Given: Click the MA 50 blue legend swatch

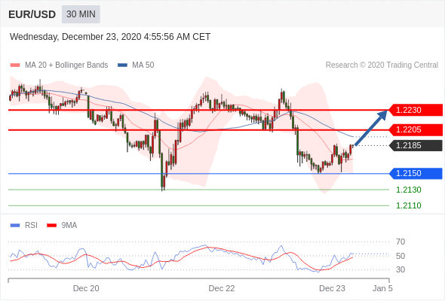Looking at the screenshot, I should 122,65.
